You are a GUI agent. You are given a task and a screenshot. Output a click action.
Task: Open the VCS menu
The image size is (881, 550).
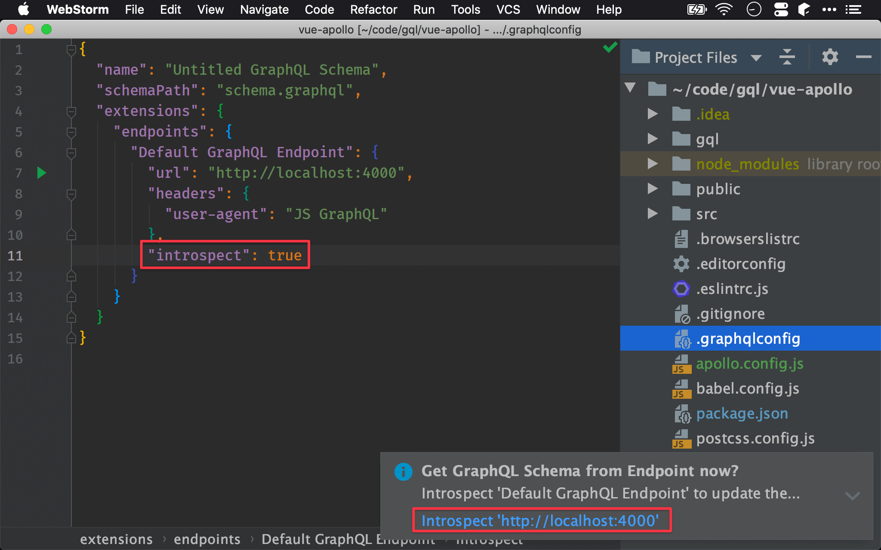tap(508, 9)
